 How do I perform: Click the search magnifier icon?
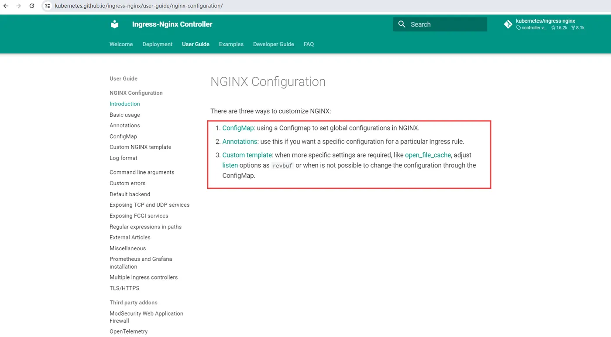click(x=402, y=24)
